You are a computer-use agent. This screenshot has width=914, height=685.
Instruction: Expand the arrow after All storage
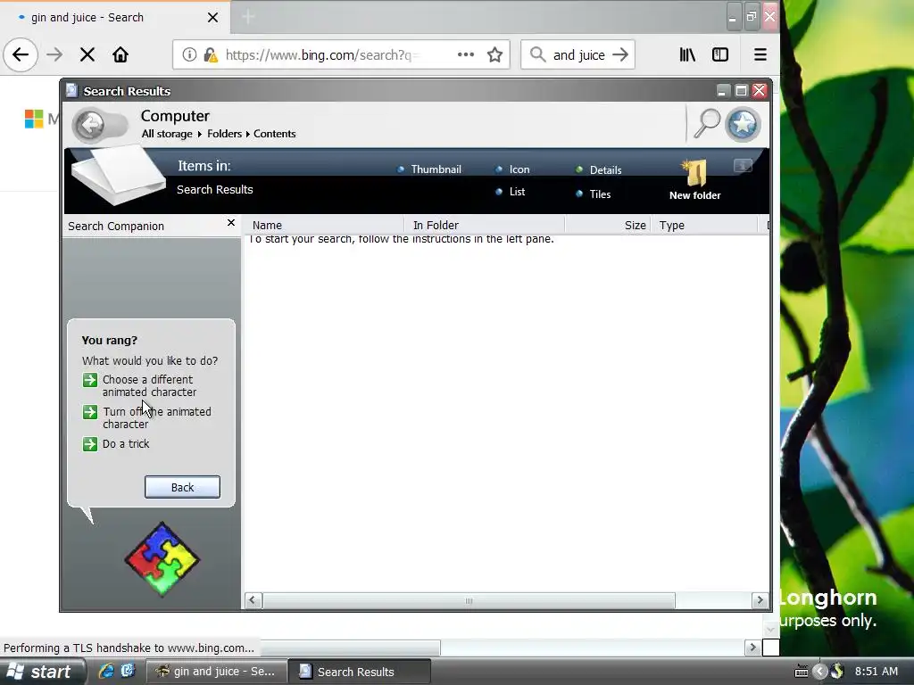(199, 134)
